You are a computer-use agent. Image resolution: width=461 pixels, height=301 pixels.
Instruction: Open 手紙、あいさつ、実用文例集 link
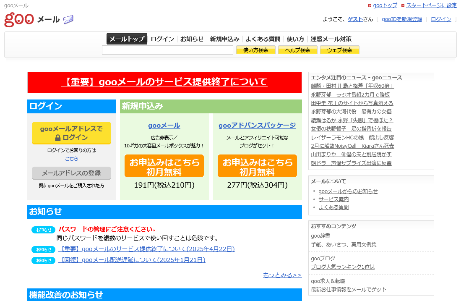click(344, 244)
